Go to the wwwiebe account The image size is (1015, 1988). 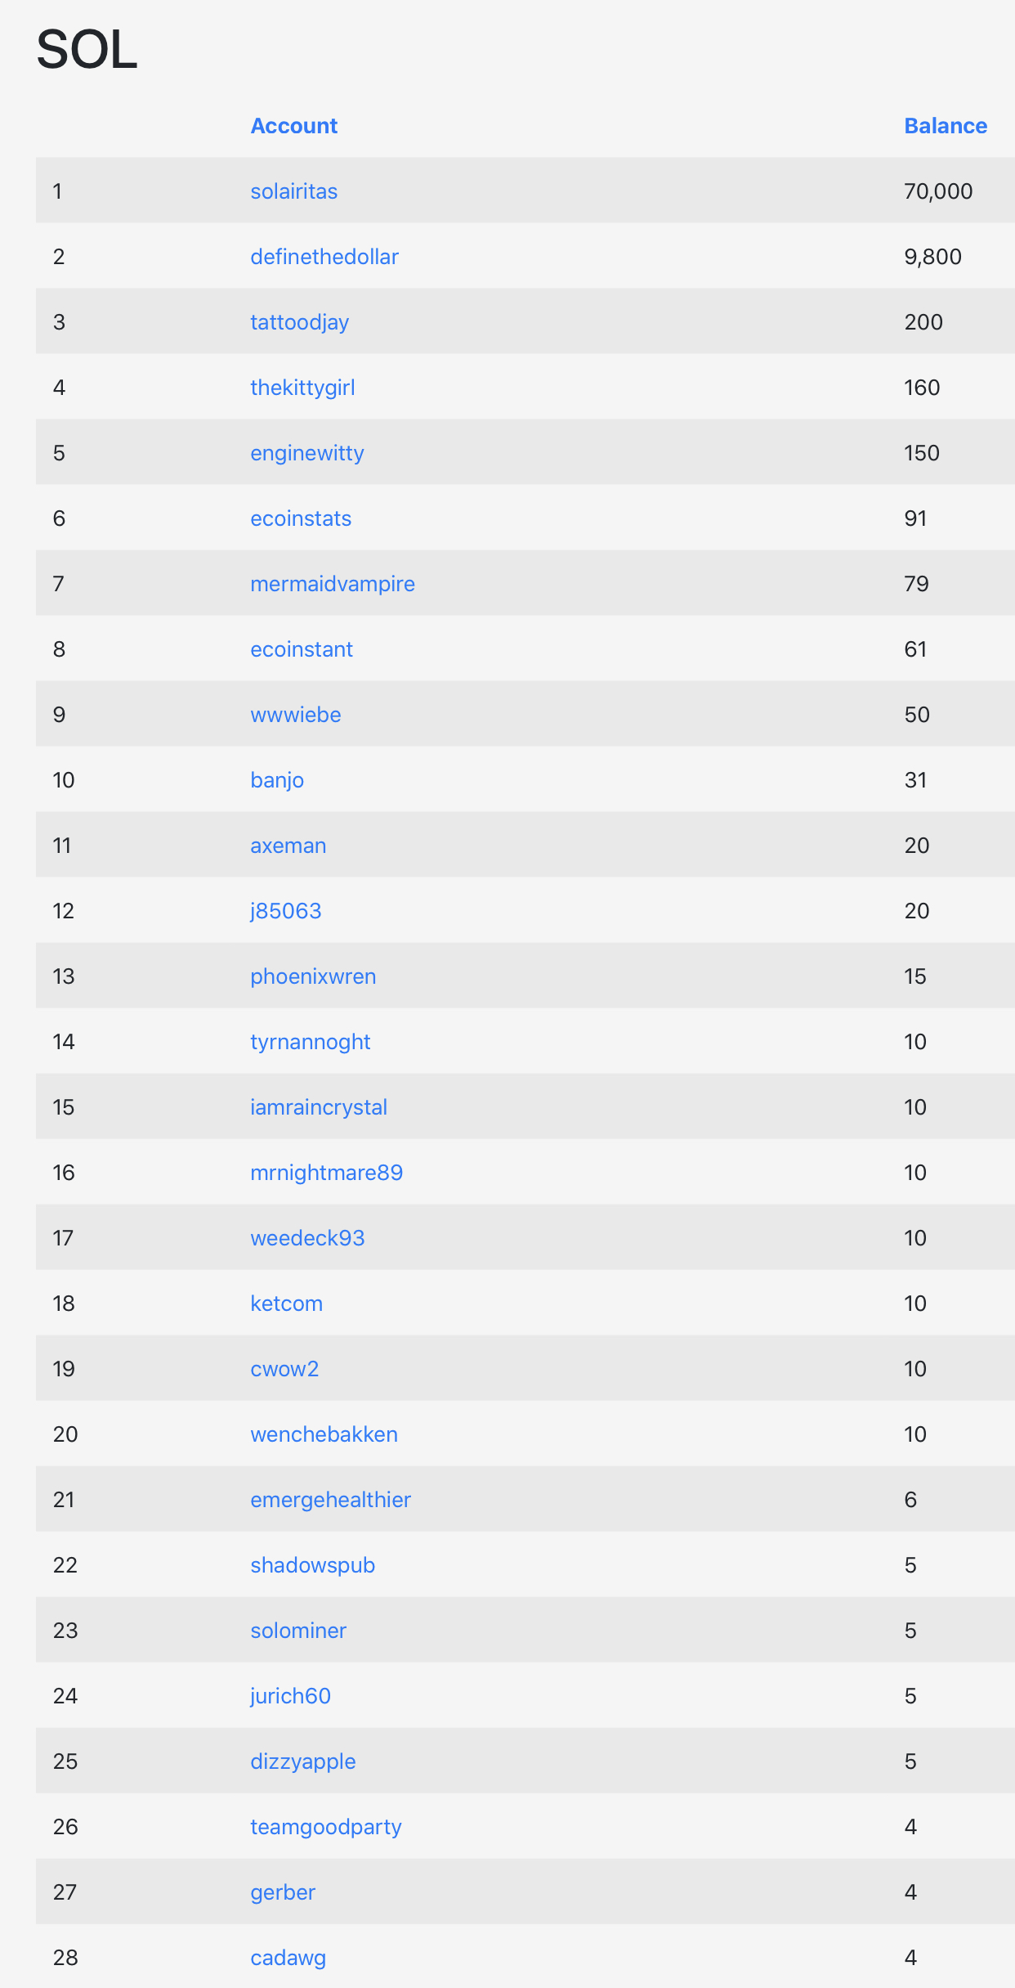coord(295,715)
